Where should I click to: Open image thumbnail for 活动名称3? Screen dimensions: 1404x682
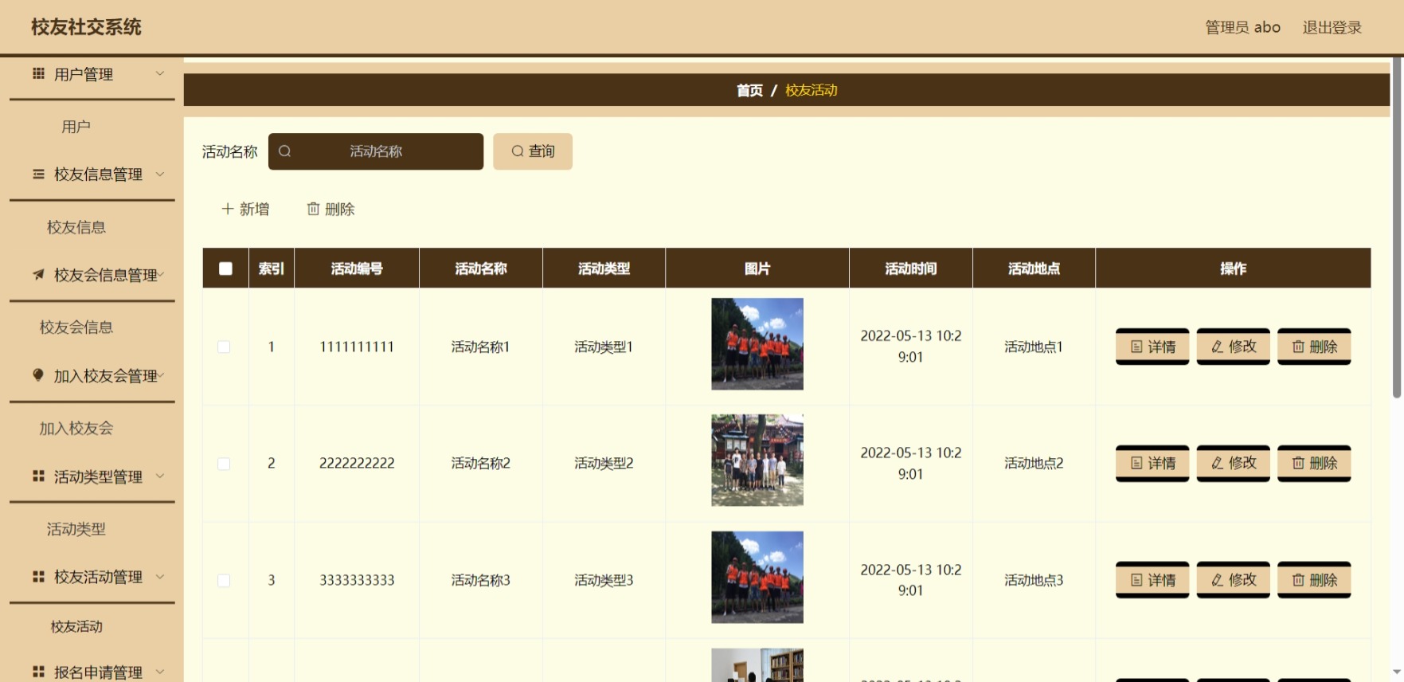[x=757, y=578]
